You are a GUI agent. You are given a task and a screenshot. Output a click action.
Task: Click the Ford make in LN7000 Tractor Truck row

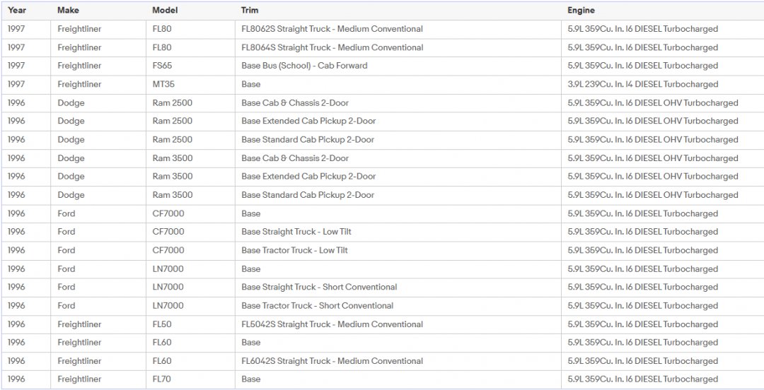pos(66,306)
